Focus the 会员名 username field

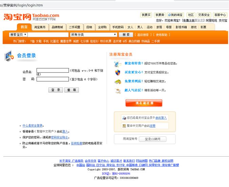pos(53,71)
